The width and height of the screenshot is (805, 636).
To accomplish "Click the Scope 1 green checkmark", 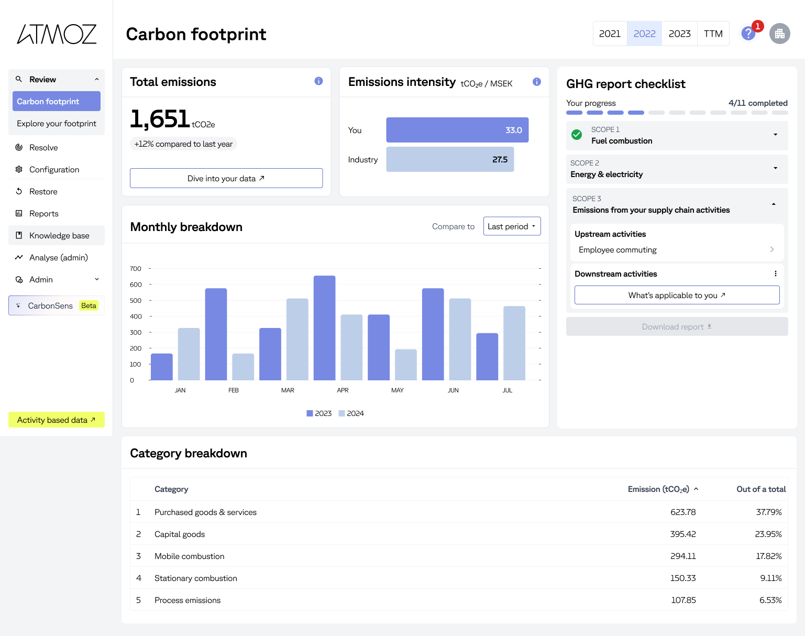I will (x=577, y=135).
